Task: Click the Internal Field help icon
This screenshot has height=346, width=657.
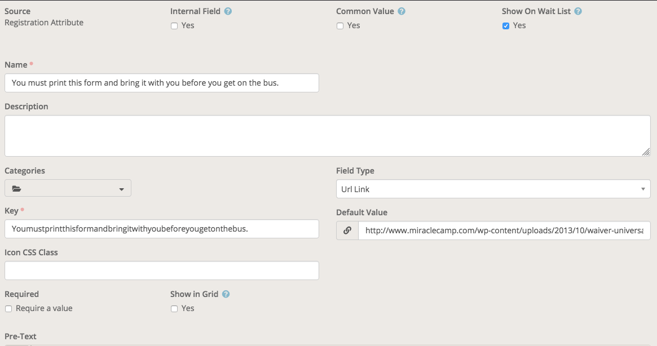Action: pos(227,11)
